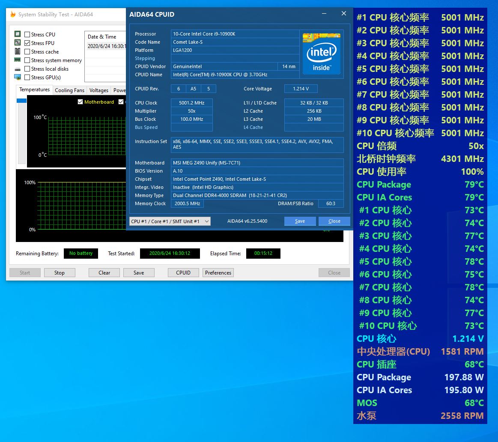Click the Stress system memory RAM stick icon

pyautogui.click(x=18, y=60)
